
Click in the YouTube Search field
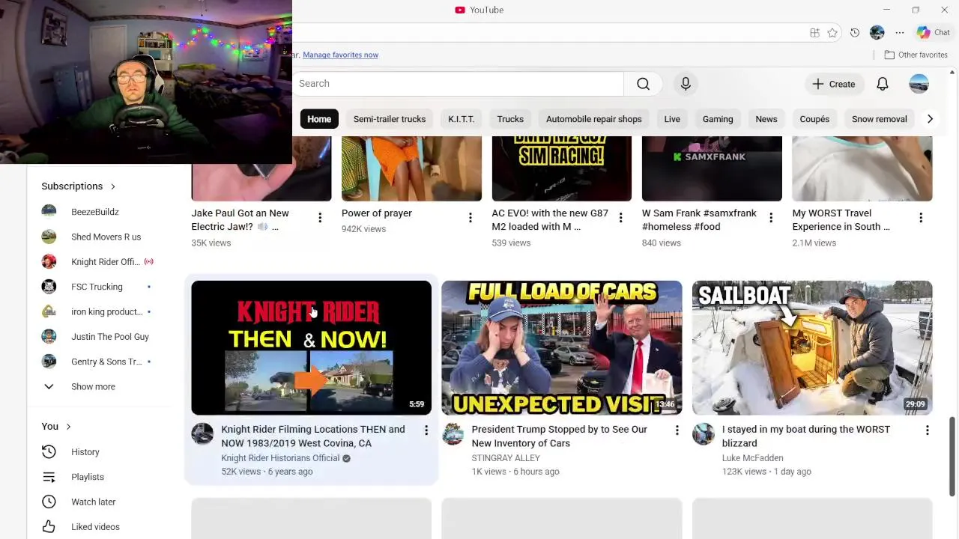[459, 84]
